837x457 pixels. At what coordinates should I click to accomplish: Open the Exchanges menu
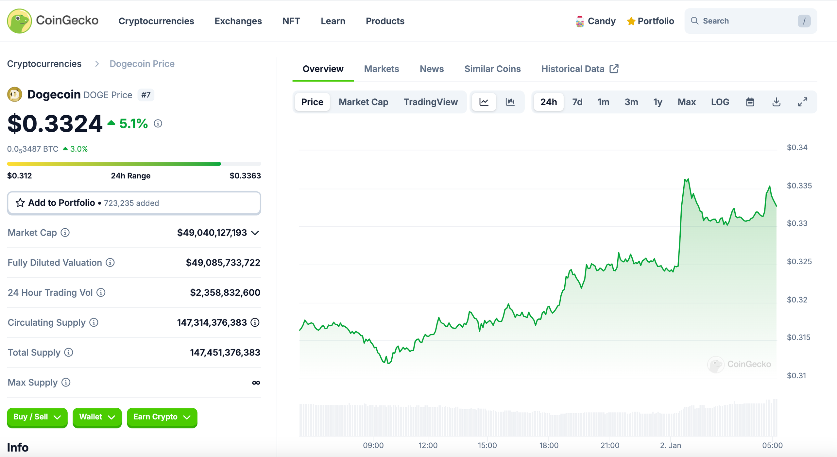click(238, 21)
